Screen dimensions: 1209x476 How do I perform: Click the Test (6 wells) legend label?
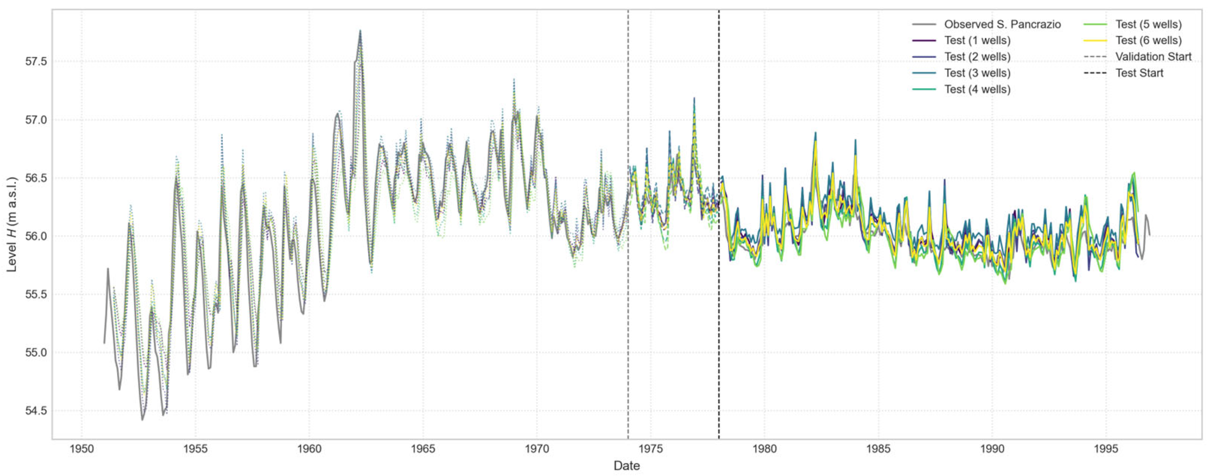point(1148,41)
